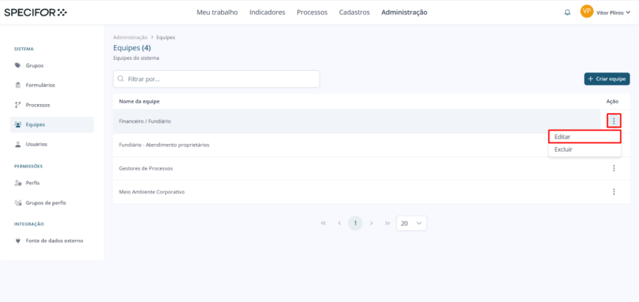Select Excluir from the context menu

pyautogui.click(x=584, y=149)
